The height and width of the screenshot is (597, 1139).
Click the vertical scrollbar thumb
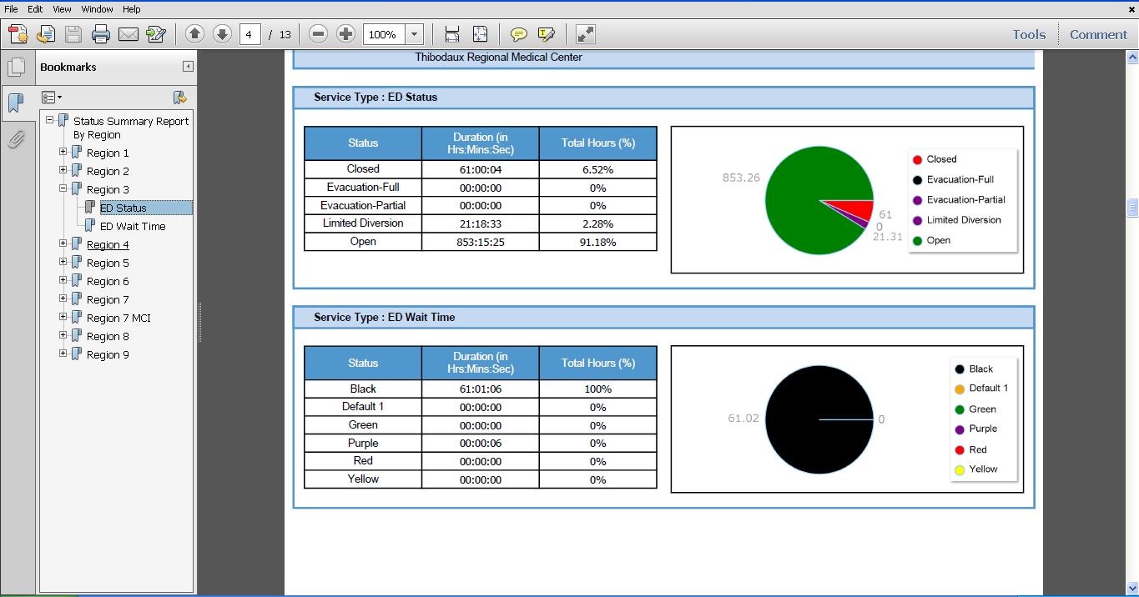(x=1132, y=207)
